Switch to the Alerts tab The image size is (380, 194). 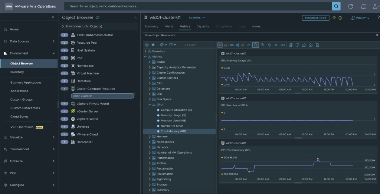[169, 26]
